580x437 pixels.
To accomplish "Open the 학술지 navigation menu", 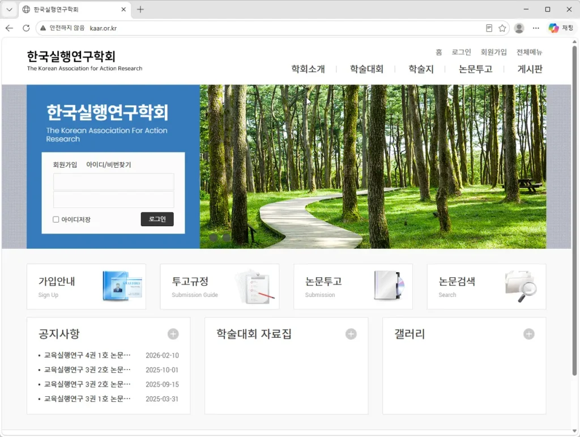I will [421, 69].
